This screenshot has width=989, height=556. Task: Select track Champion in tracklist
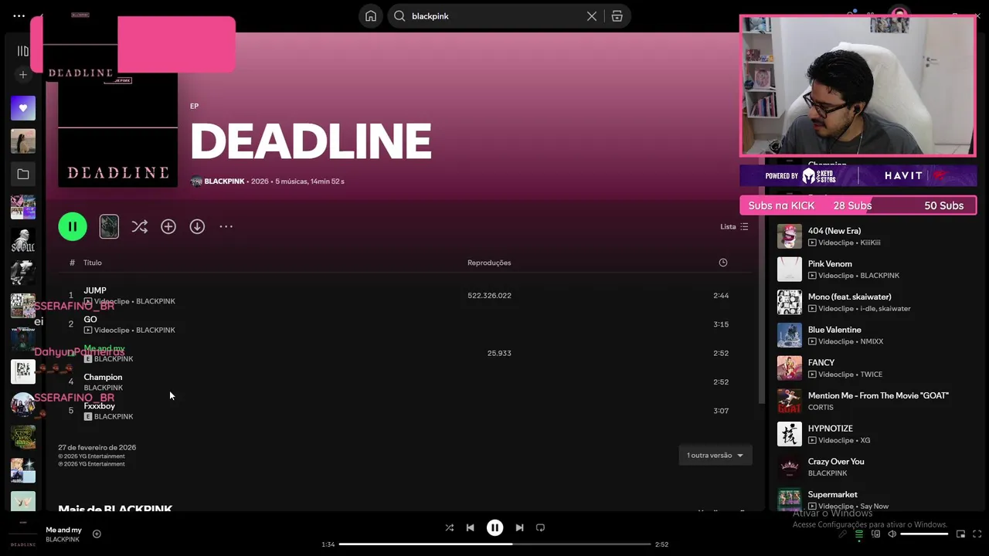[x=405, y=381]
